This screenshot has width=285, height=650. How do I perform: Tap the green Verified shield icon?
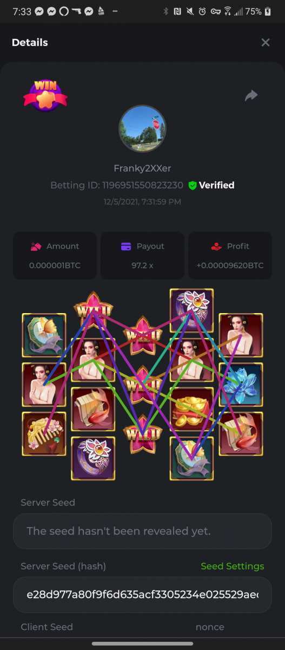coord(193,185)
